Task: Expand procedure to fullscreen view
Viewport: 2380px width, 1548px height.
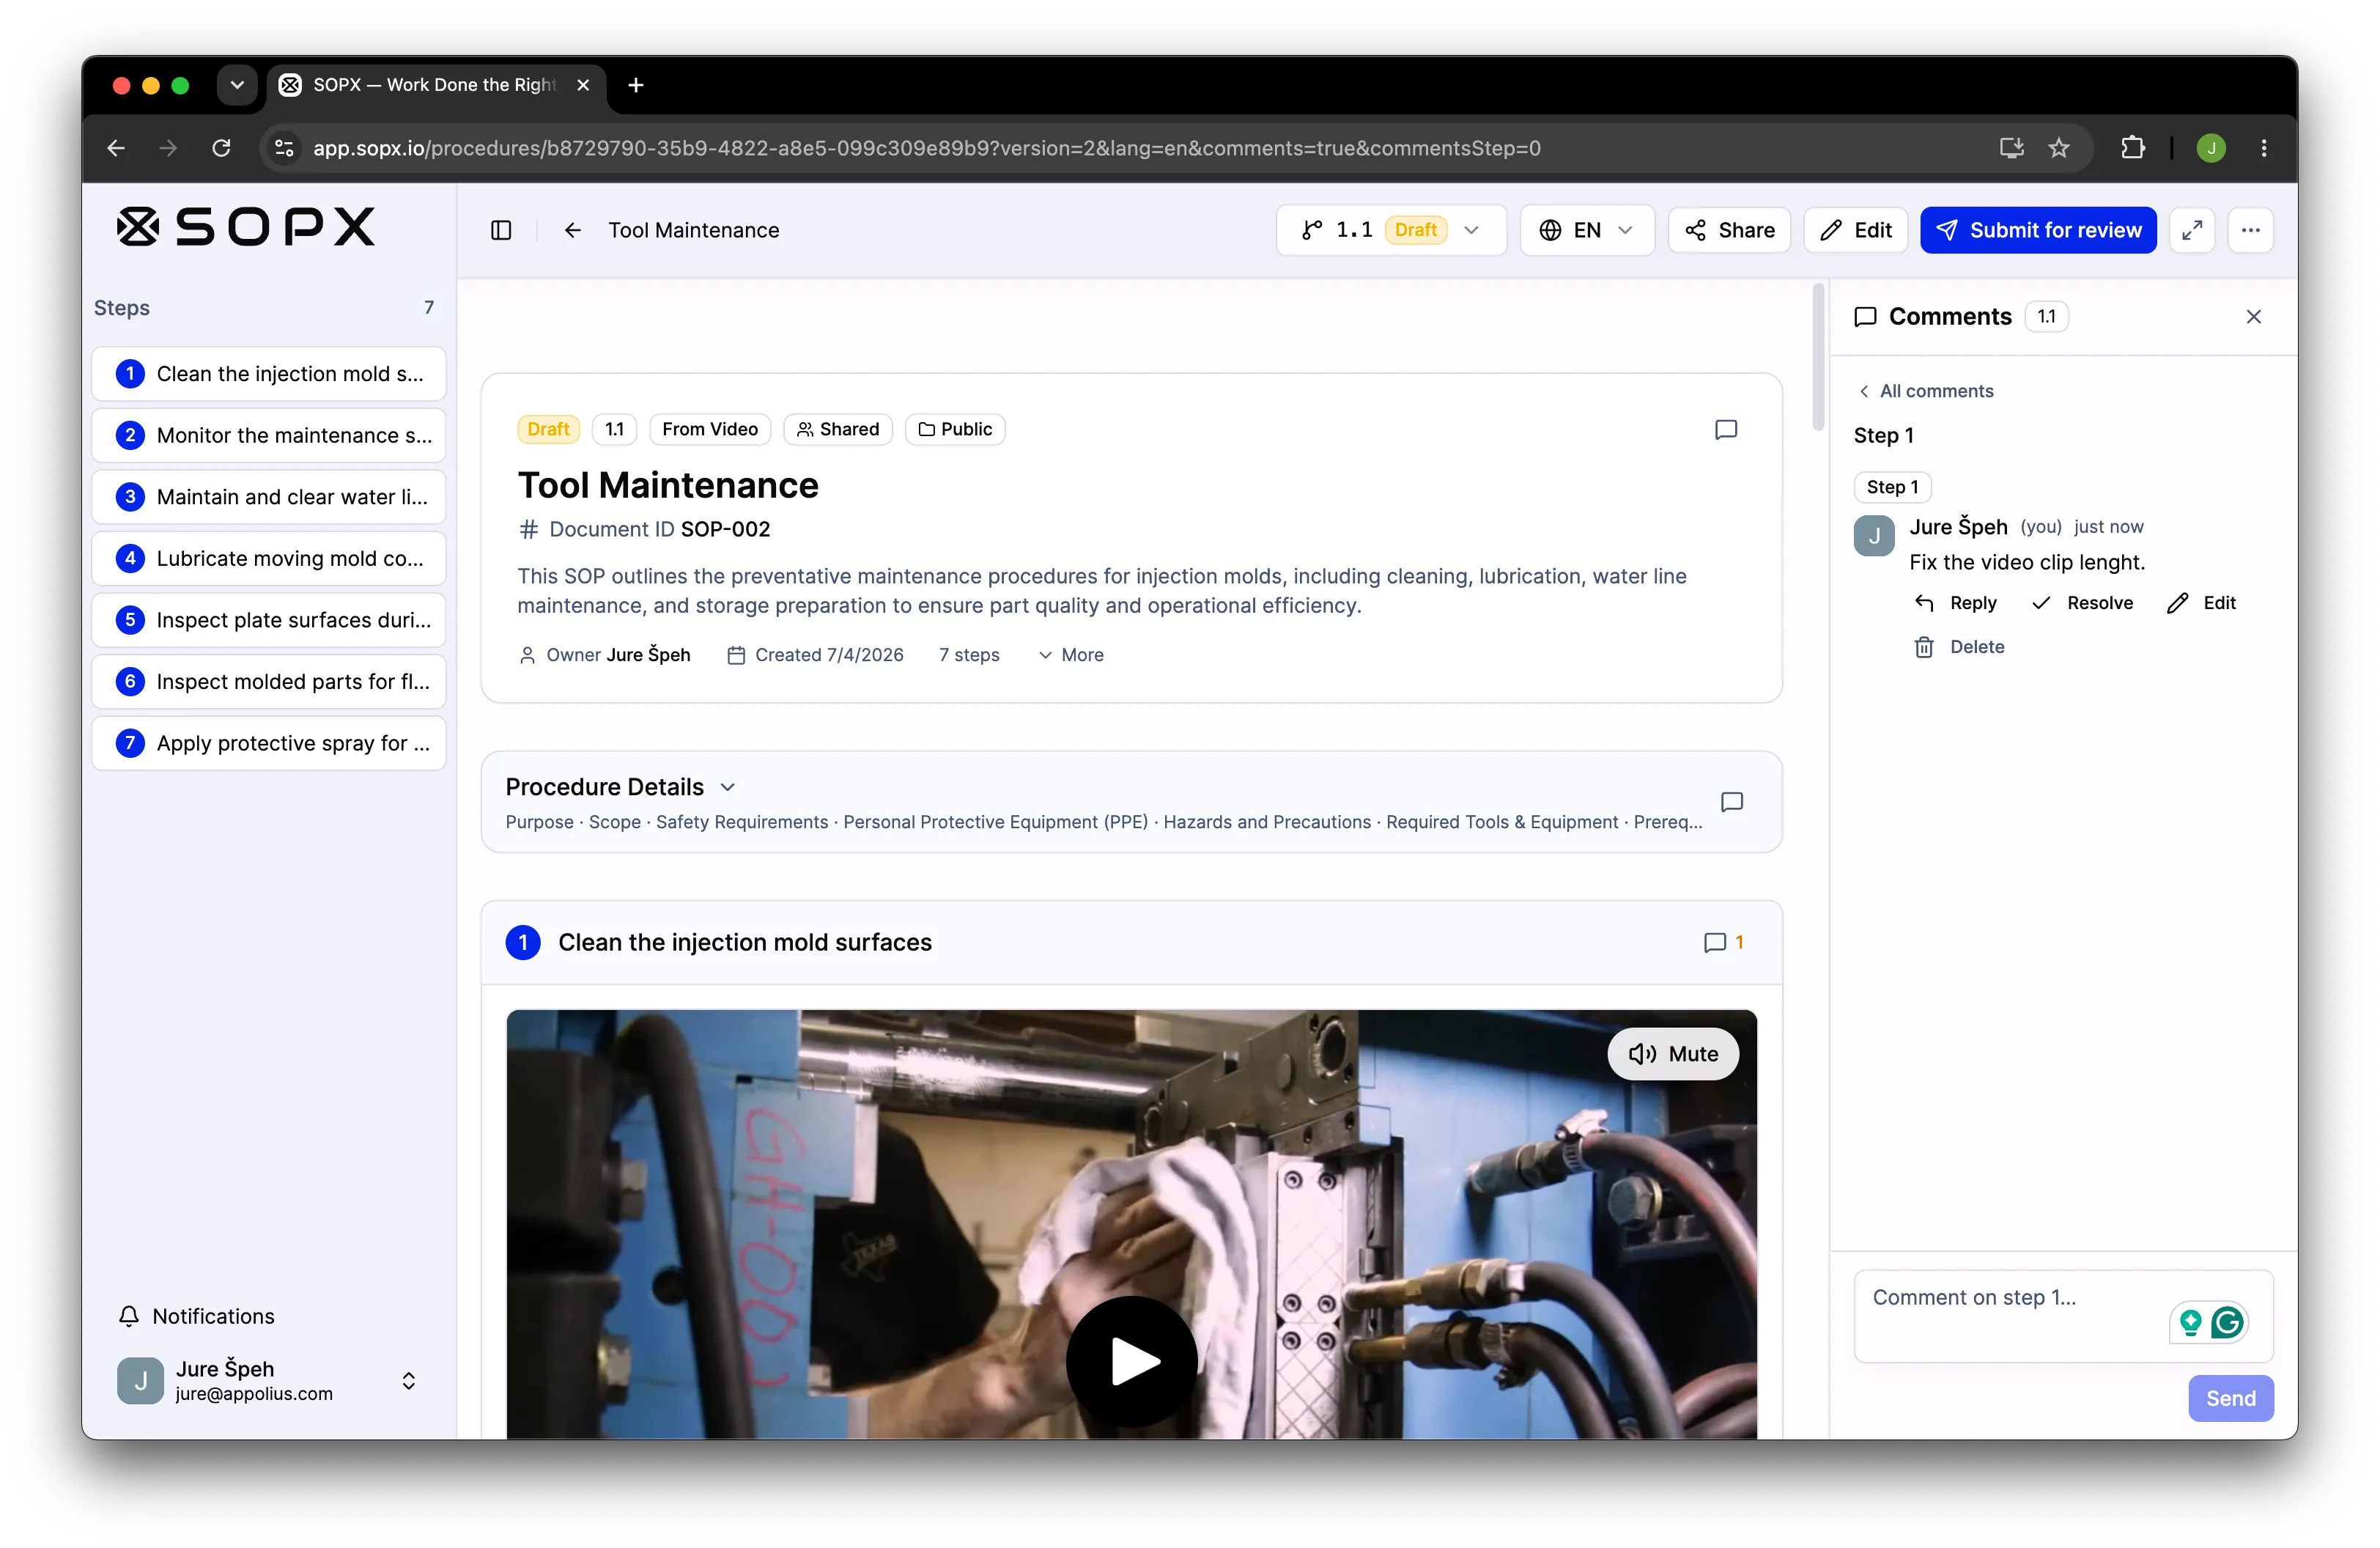Action: (2192, 230)
